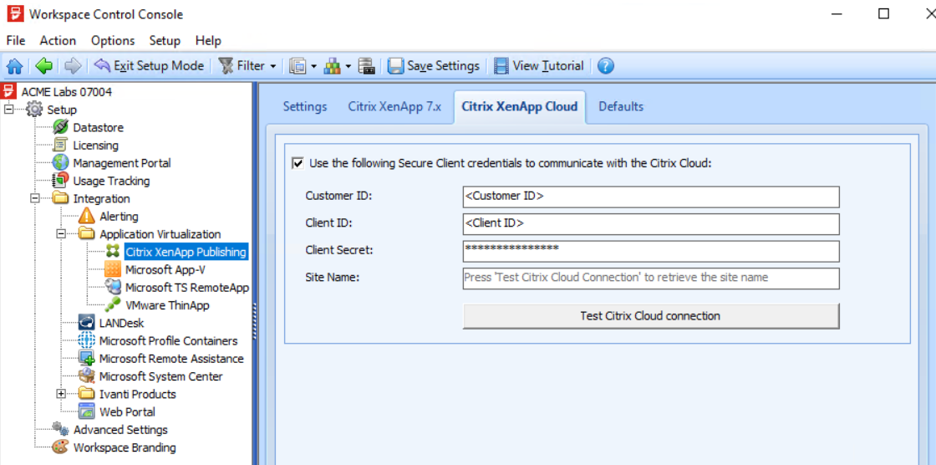
Task: Collapse the Setup tree node
Action: tap(9, 110)
